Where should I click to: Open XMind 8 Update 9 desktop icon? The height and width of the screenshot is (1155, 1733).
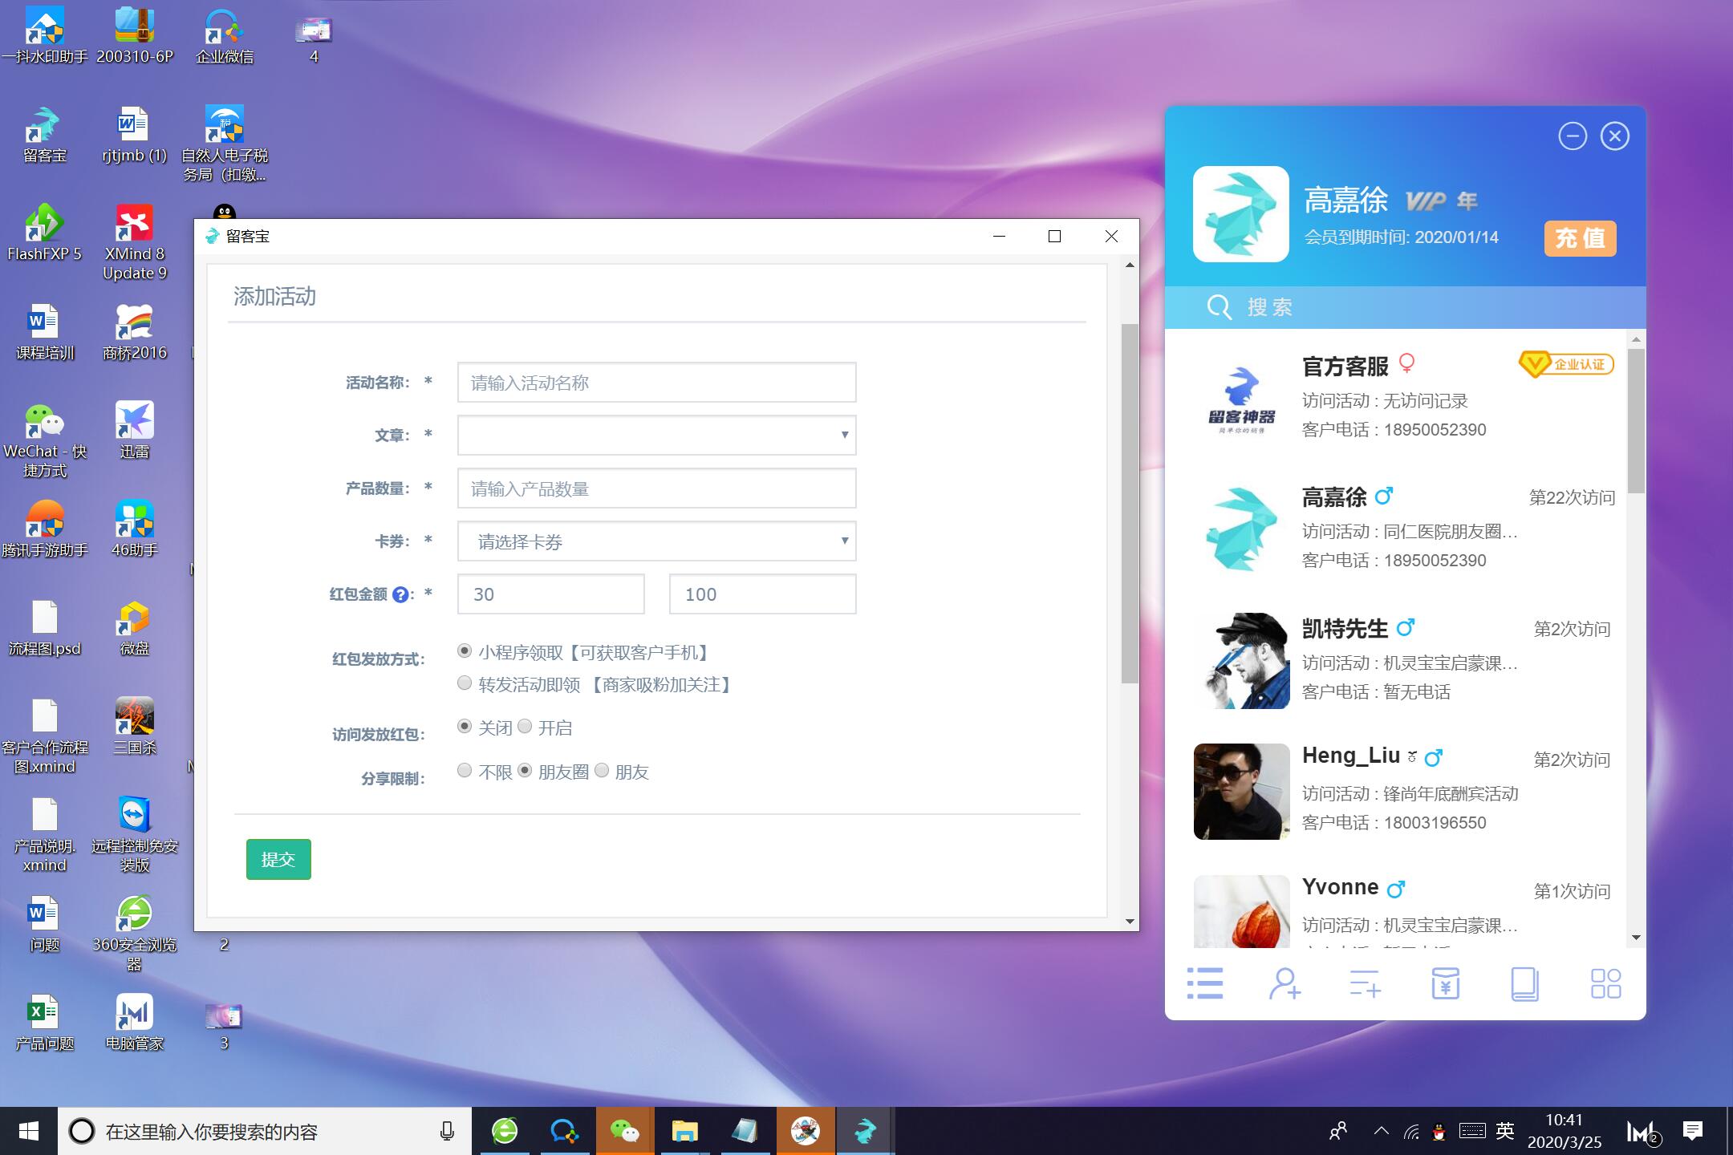(x=135, y=242)
